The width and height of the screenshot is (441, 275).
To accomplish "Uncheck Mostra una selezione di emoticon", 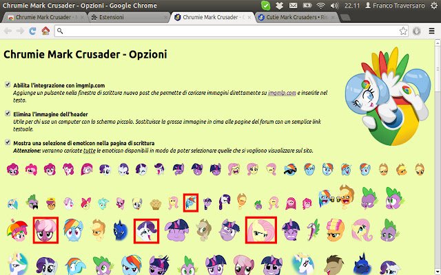I will (x=8, y=142).
